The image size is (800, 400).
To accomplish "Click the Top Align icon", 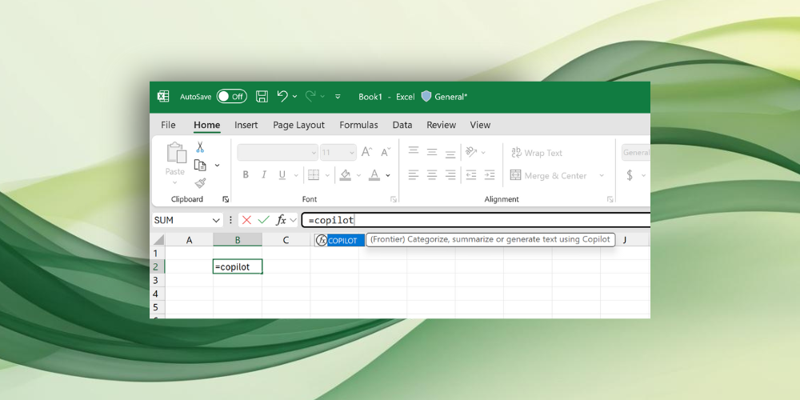I will click(414, 151).
